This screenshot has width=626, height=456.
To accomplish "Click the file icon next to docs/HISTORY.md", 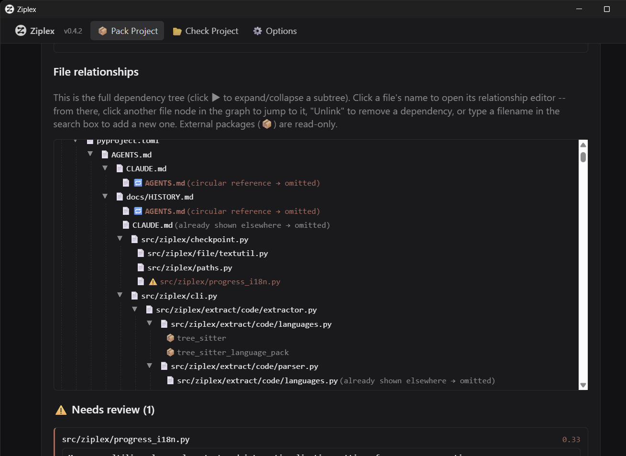I will pos(120,197).
